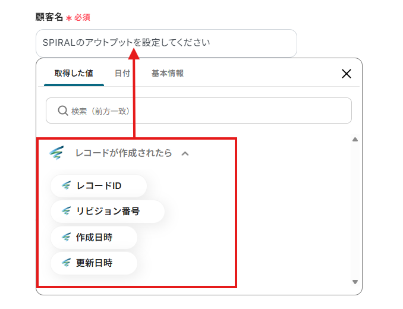Open the 基本情報 tab
Image resolution: width=403 pixels, height=309 pixels.
[x=167, y=74]
